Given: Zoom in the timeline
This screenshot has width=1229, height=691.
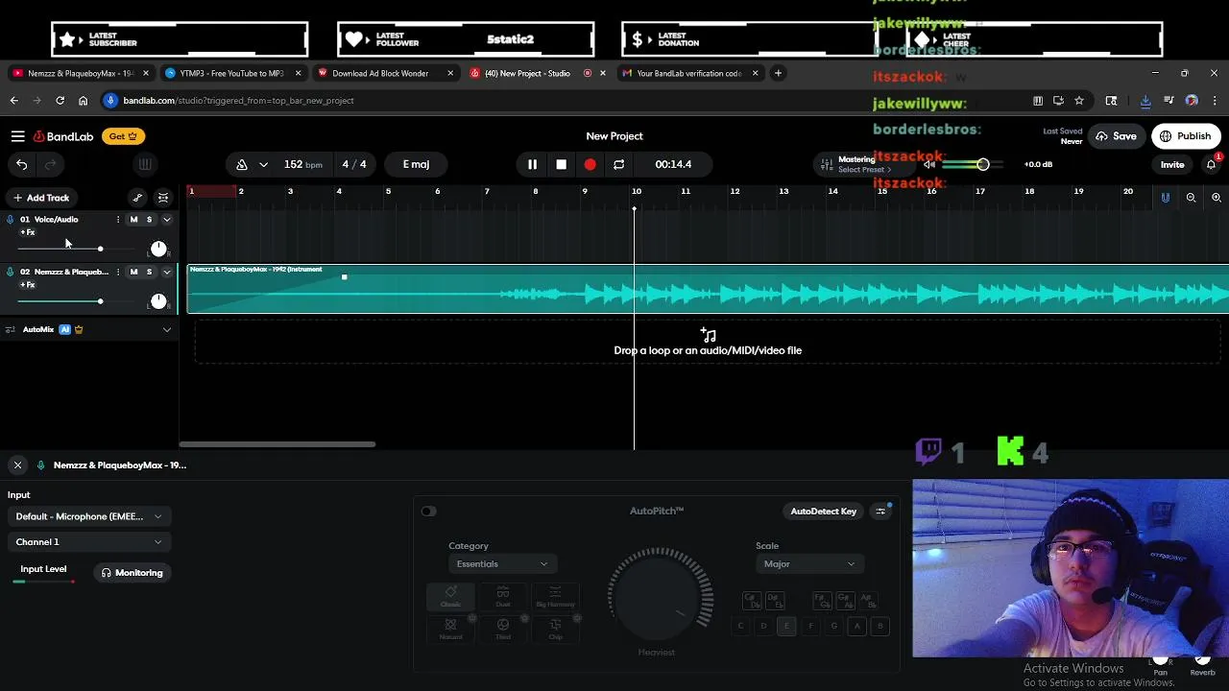Looking at the screenshot, I should pos(1217,197).
